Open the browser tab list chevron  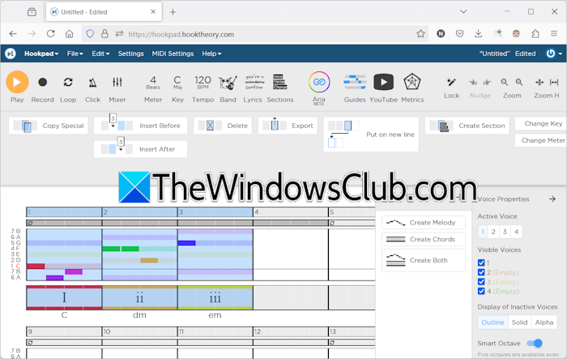tap(463, 11)
